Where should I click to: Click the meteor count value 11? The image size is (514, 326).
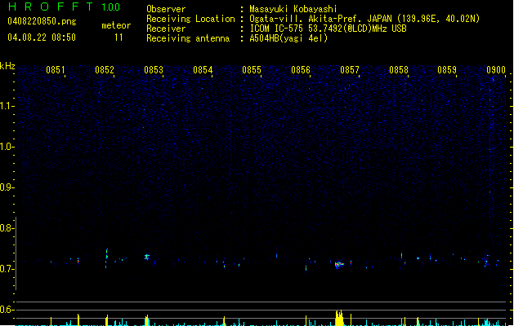click(x=118, y=37)
